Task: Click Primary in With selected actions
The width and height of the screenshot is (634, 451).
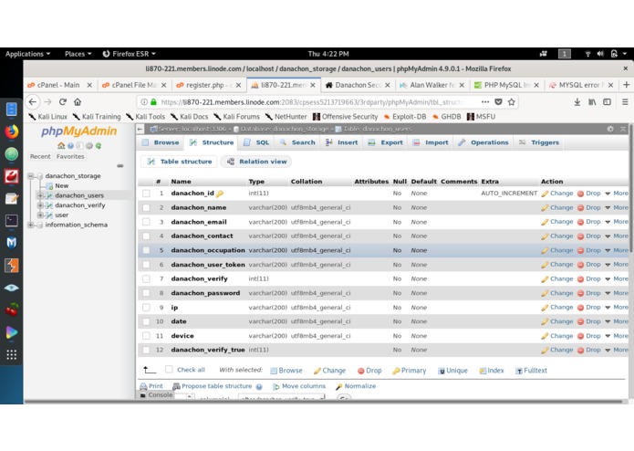Action: tap(410, 371)
